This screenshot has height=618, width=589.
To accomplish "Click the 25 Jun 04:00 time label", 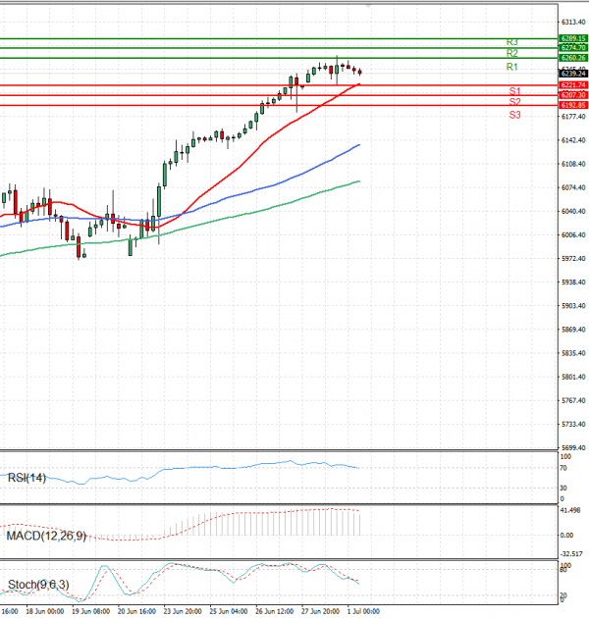I will (x=229, y=611).
